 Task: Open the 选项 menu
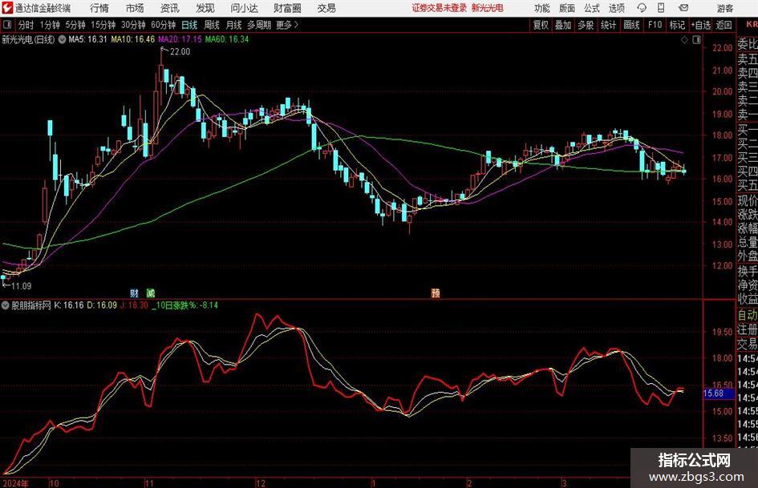click(616, 8)
